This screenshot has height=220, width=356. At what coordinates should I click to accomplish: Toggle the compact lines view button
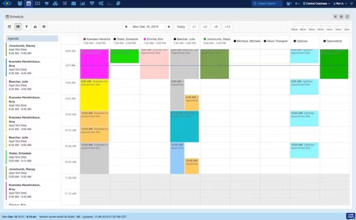[44, 27]
